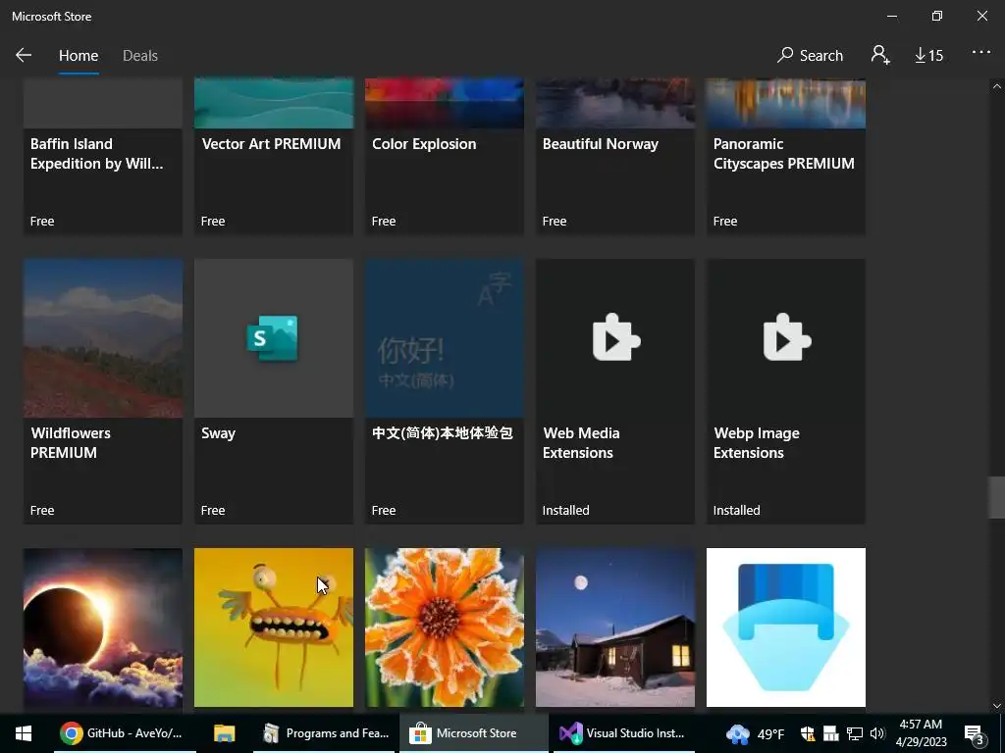Open Baffin Island Expedition theme
The height and width of the screenshot is (753, 1005).
[x=103, y=157]
